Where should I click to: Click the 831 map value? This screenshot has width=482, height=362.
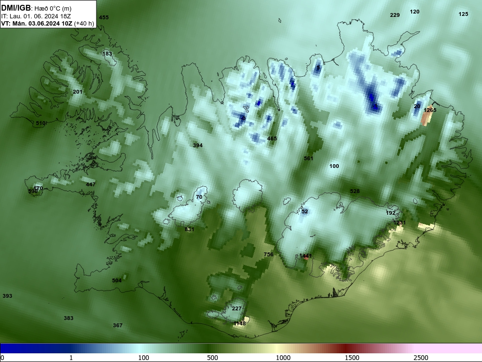(x=189, y=229)
